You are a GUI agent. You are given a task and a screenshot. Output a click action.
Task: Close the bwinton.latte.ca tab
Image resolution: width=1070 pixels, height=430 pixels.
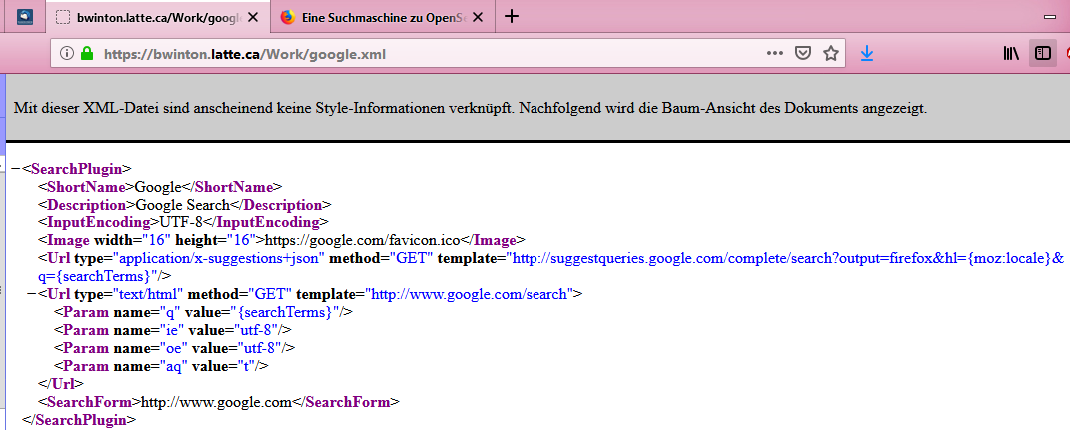253,17
